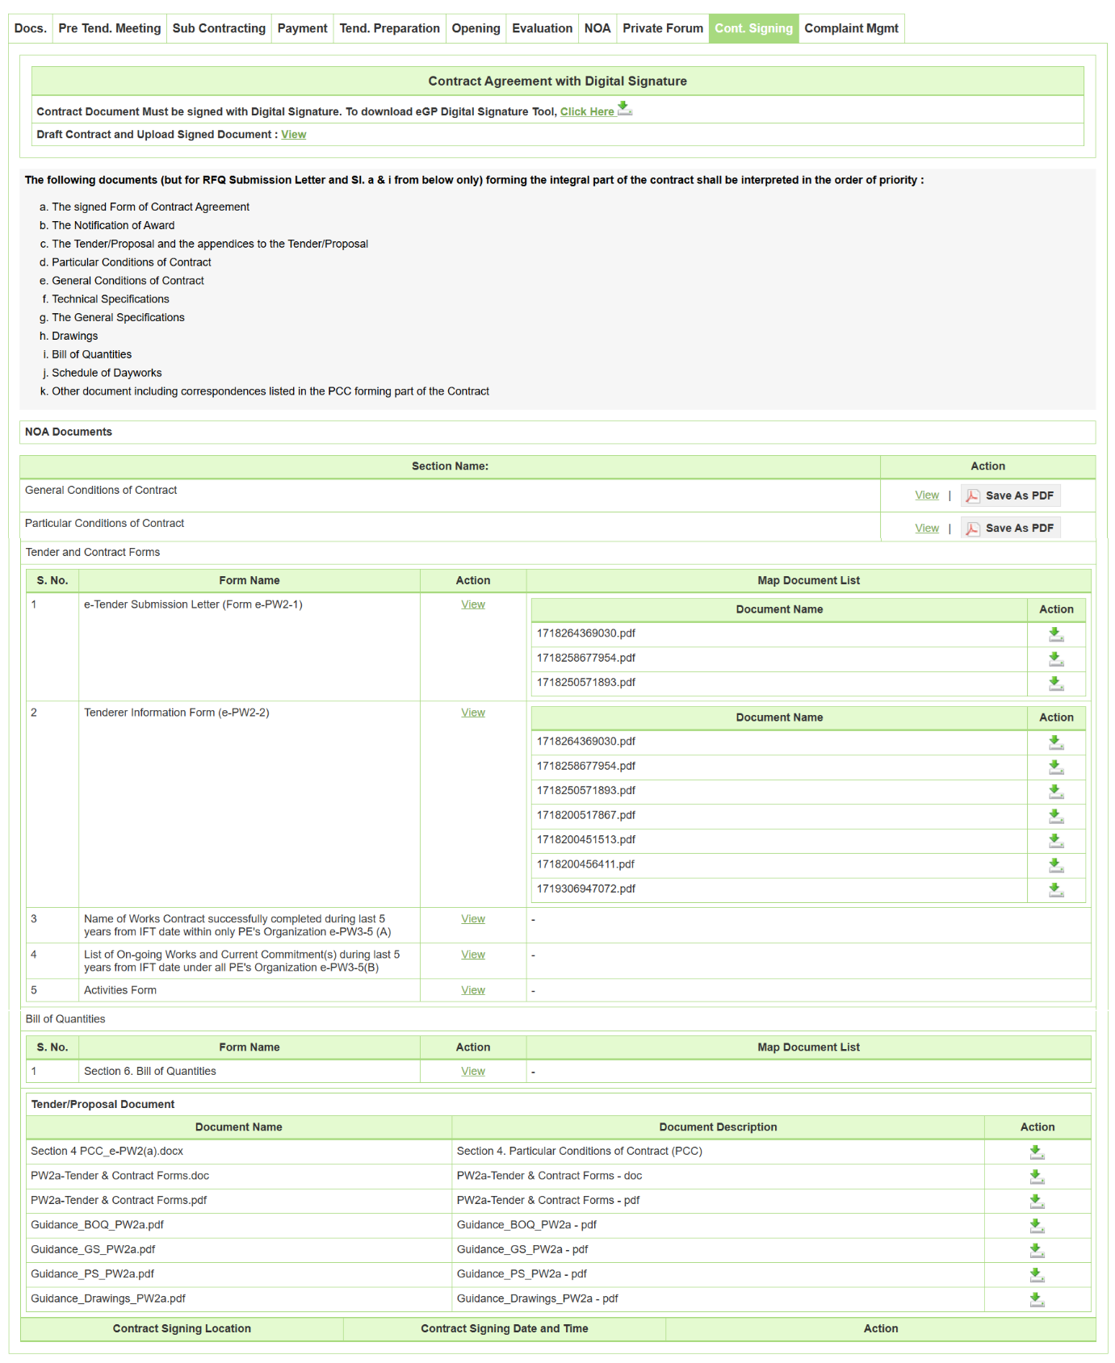Switch to Complaint Mgmt tab
Viewport: 1115px width, 1363px height.
852,28
